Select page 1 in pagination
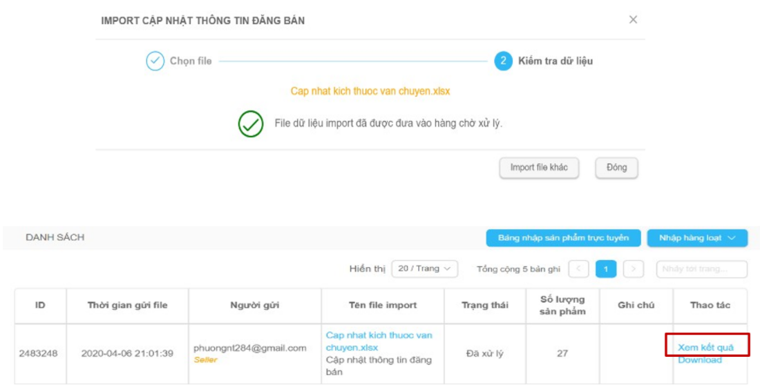The width and height of the screenshot is (769, 392). (x=606, y=269)
